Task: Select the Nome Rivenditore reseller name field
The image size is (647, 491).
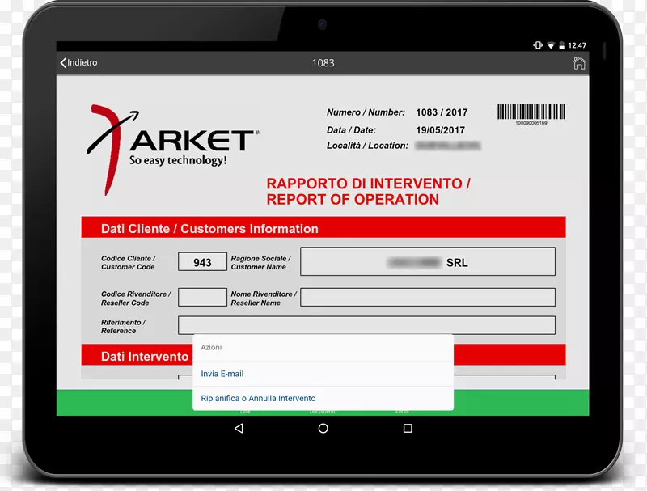Action: click(427, 298)
